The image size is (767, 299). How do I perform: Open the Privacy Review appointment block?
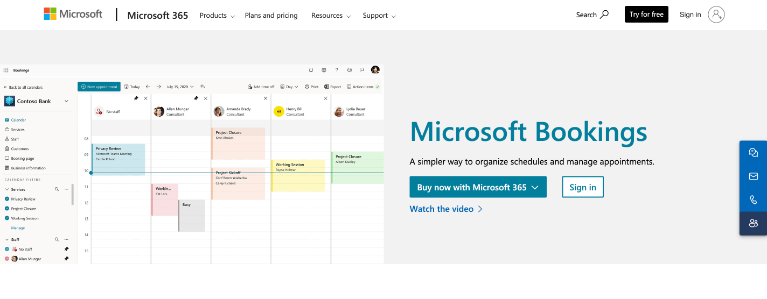tap(118, 159)
